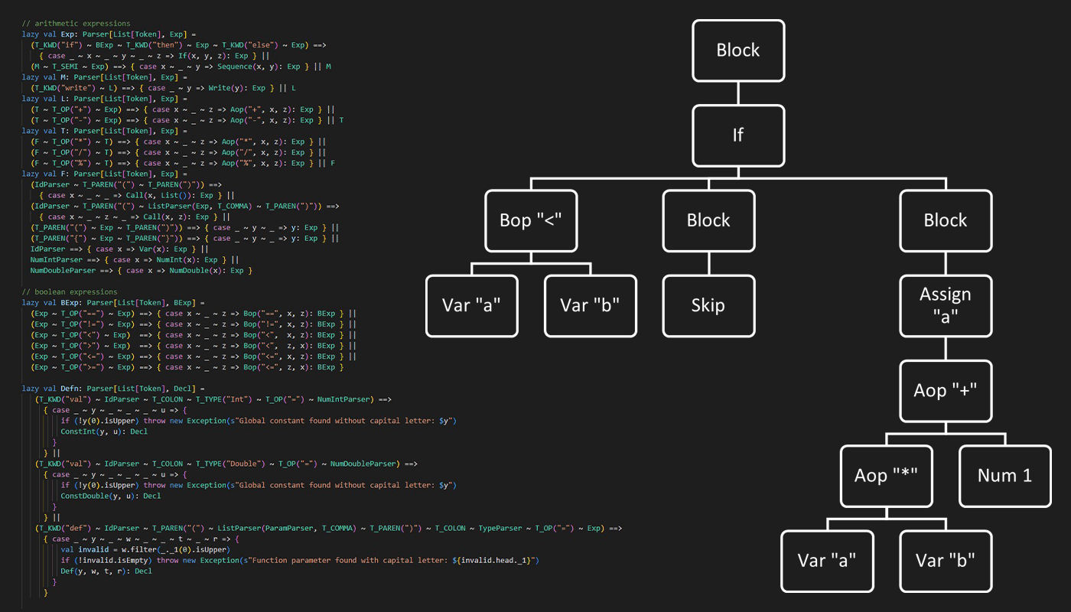Select the Num 1 node
The width and height of the screenshot is (1071, 612).
click(x=1004, y=475)
